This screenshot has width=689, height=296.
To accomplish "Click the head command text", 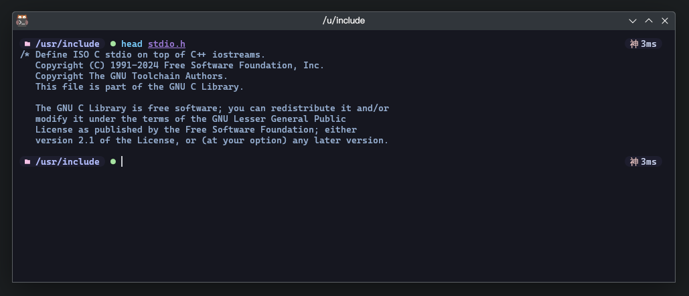I will (131, 44).
